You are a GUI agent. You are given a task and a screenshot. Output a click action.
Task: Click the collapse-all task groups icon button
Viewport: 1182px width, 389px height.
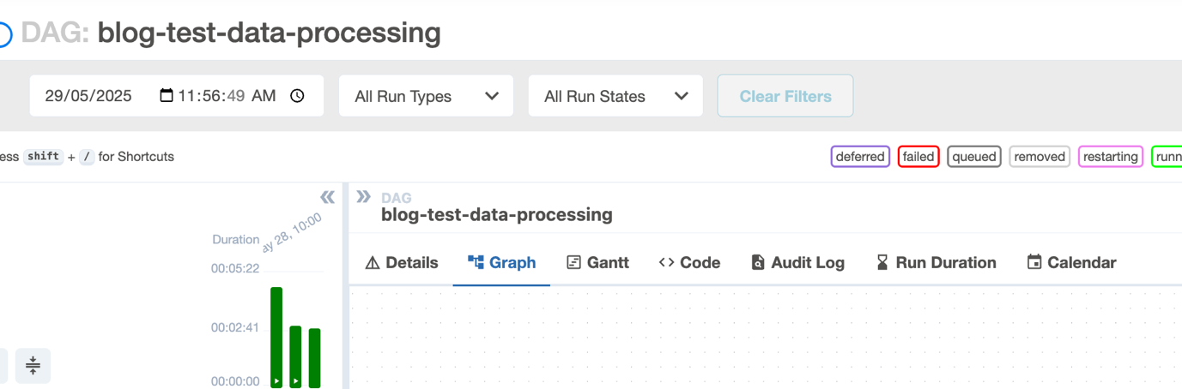tap(33, 366)
